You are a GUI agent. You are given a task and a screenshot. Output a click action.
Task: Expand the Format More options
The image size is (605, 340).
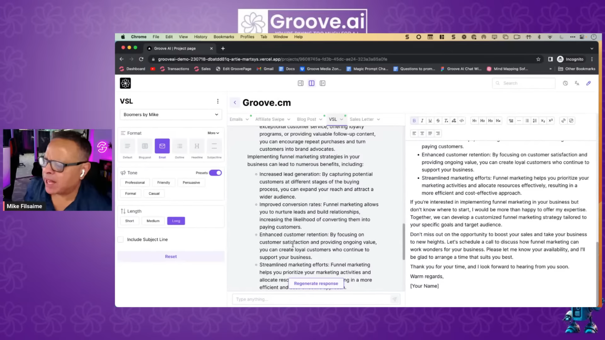click(213, 133)
